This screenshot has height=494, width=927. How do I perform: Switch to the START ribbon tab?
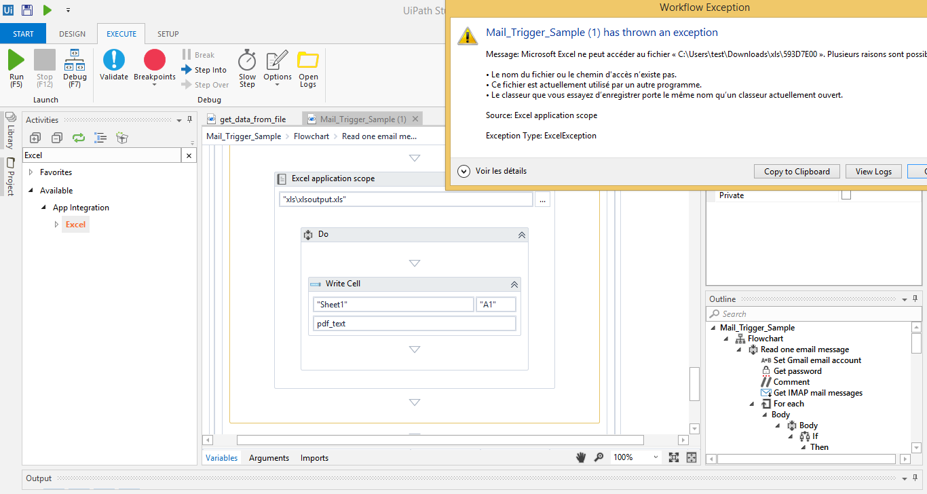[x=23, y=34]
